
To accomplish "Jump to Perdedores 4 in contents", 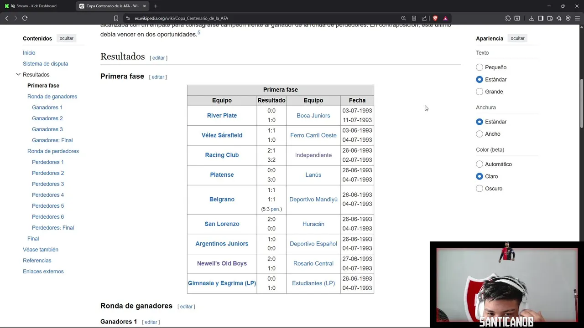I will point(48,195).
